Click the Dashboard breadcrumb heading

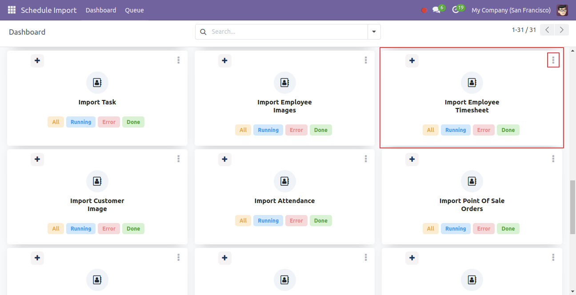click(x=27, y=32)
